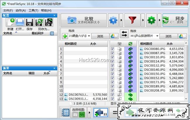This screenshot has height=120, width=190.
Task: Uncheck row 1 checkbox
Action: [x=113, y=49]
